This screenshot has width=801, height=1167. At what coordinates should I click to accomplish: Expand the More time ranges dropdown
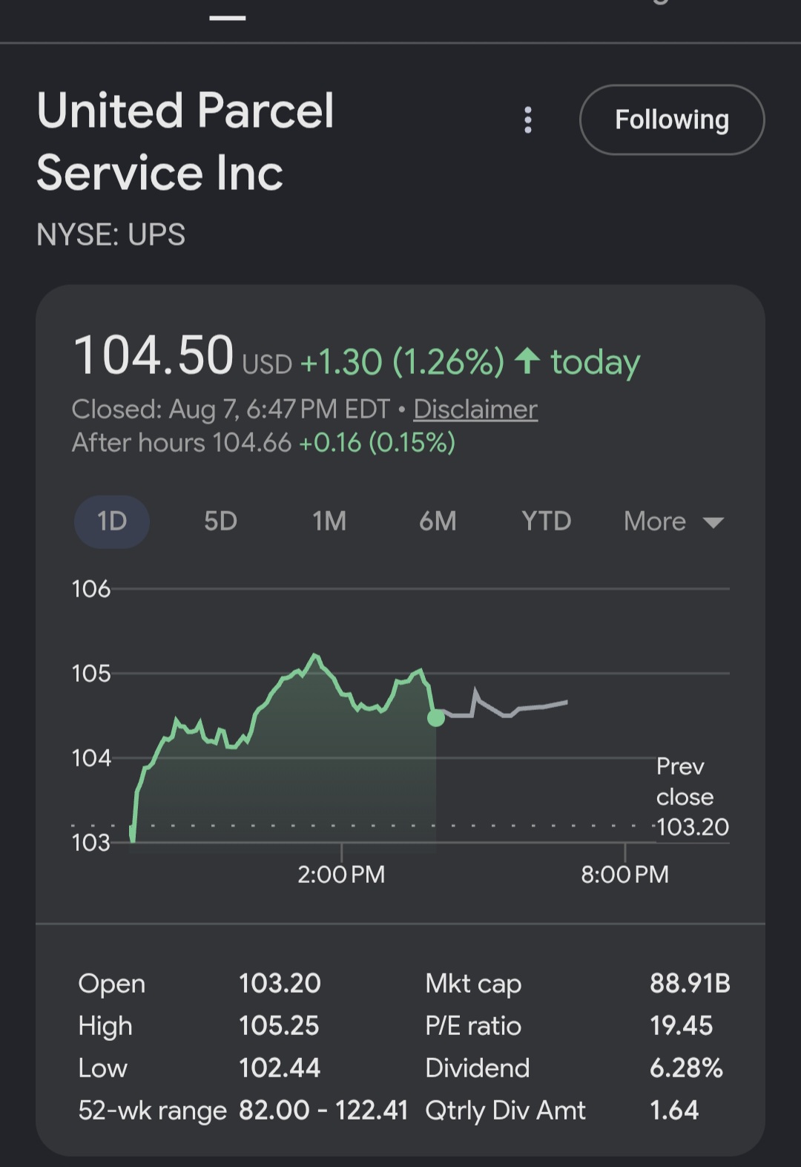[673, 522]
